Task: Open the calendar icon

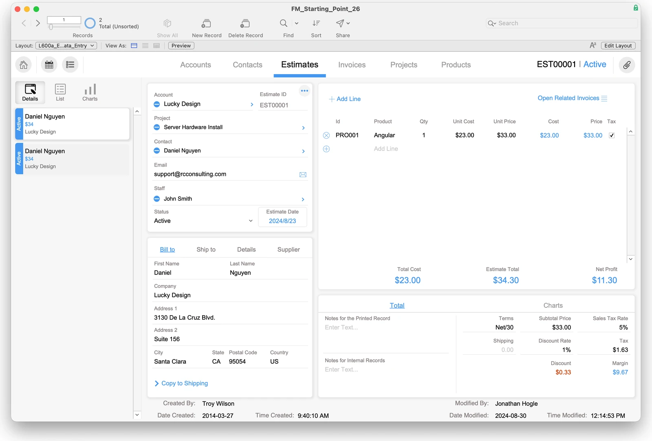Action: click(x=49, y=65)
